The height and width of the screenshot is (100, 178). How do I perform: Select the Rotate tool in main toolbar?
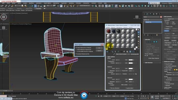38,6
